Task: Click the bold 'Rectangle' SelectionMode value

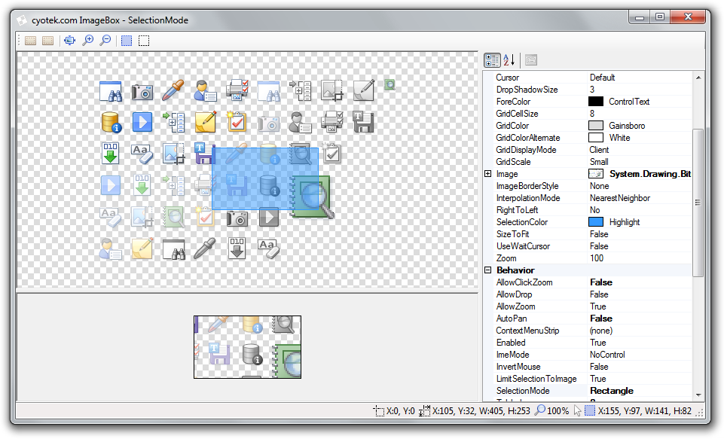Action: [x=612, y=391]
